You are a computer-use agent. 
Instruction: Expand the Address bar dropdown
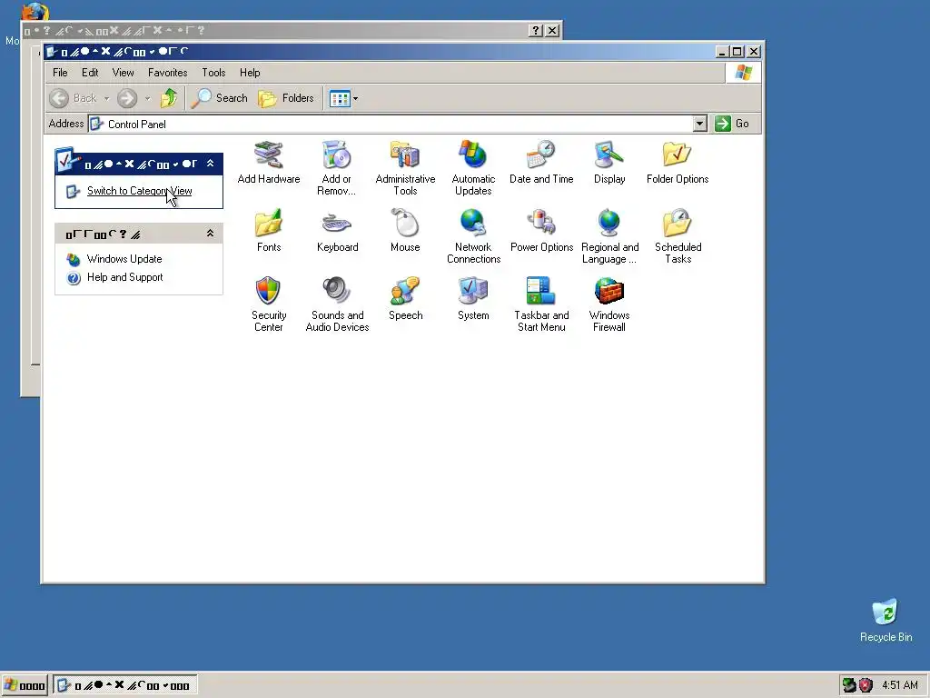[x=700, y=124]
